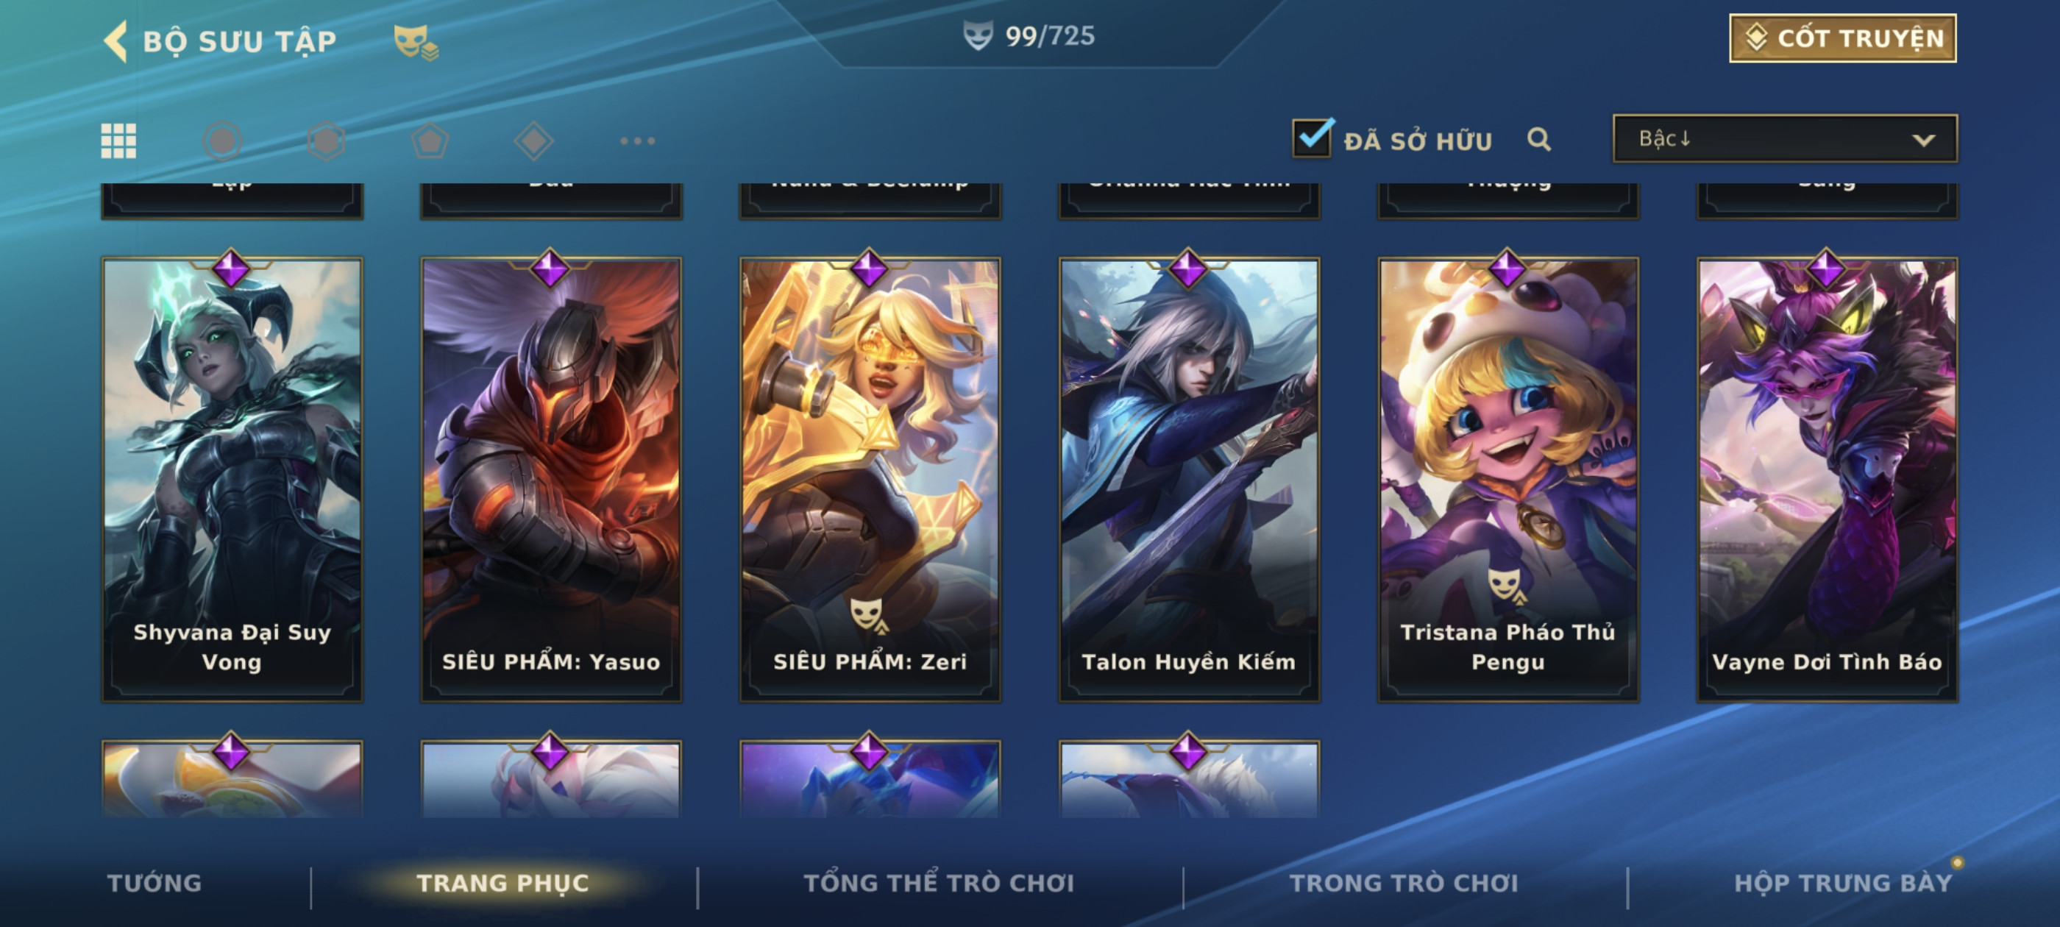
Task: Go back using the Bộ Sưu Tập arrow
Action: pyautogui.click(x=116, y=40)
